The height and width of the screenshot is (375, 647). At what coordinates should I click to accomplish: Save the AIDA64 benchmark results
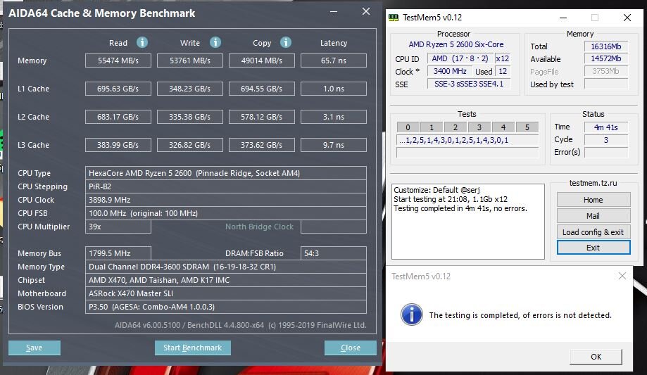[x=34, y=348]
